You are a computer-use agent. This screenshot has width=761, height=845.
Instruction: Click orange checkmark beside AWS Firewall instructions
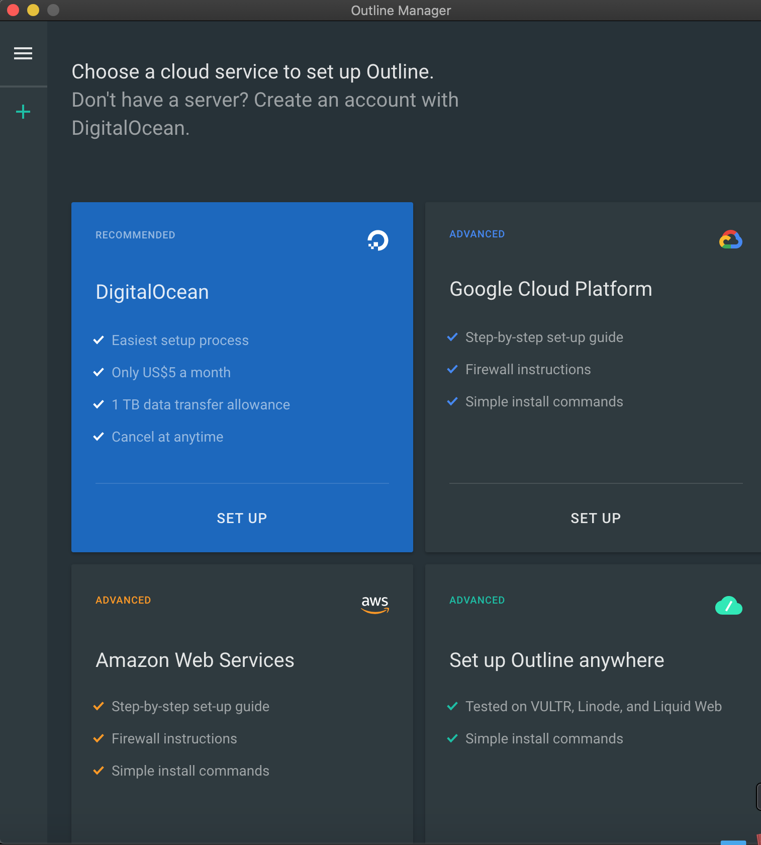(99, 738)
